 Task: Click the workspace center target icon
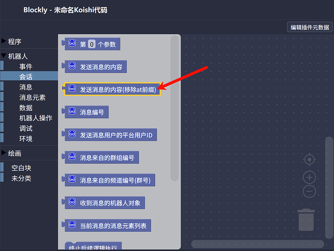coord(309,160)
